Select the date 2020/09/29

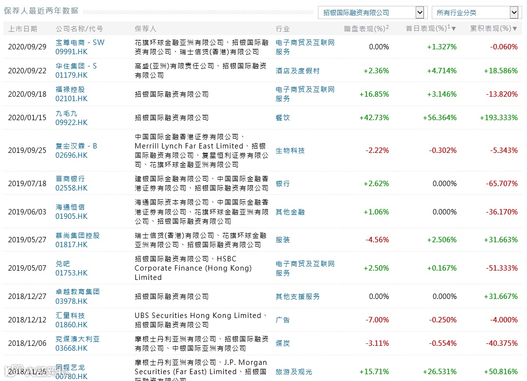(27, 47)
